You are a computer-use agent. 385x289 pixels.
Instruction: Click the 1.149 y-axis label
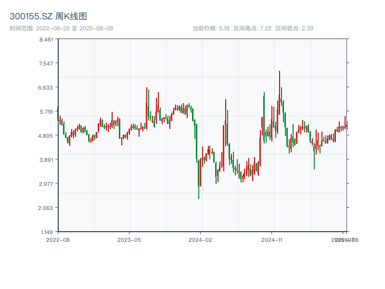click(46, 232)
